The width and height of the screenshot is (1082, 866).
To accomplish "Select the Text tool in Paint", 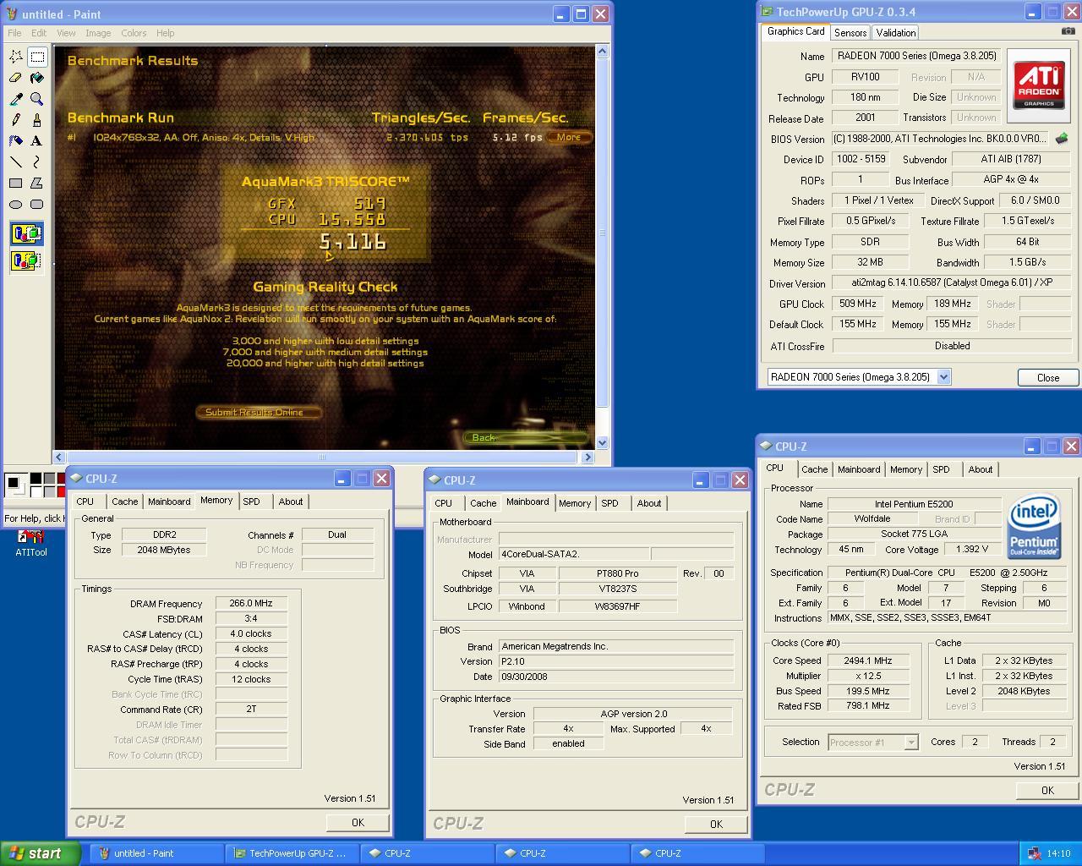I will click(37, 141).
